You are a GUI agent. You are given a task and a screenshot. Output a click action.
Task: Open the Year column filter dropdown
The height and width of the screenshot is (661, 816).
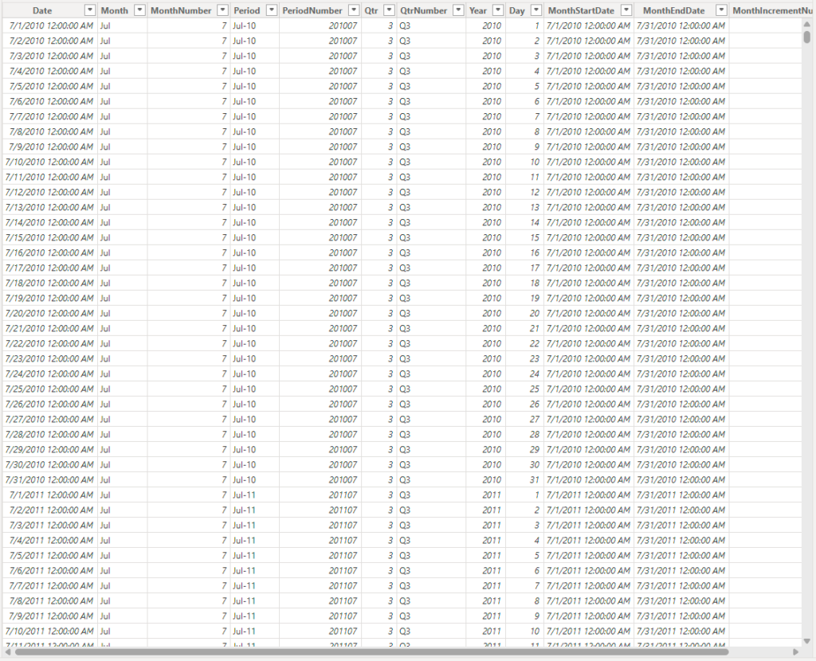(499, 10)
